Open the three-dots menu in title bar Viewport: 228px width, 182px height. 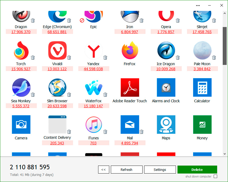pos(198,5)
